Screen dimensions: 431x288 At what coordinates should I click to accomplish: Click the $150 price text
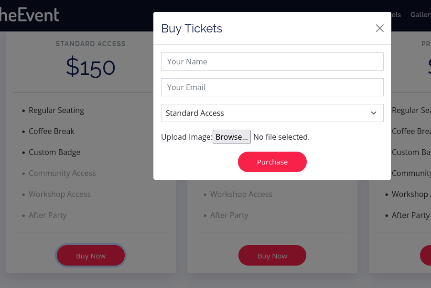[90, 67]
